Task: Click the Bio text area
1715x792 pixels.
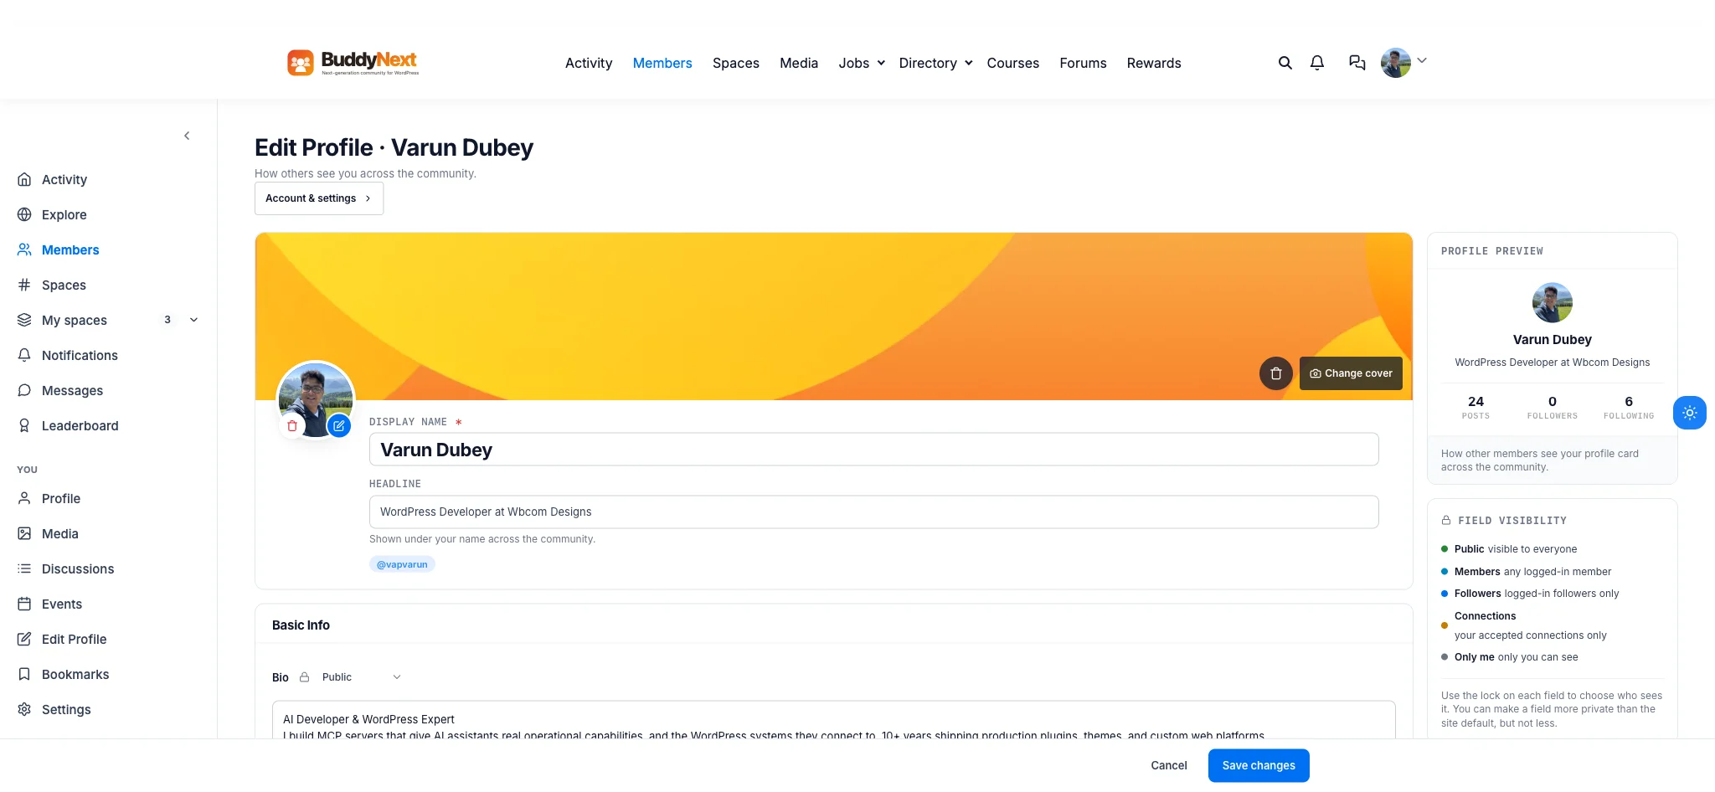Action: click(834, 720)
